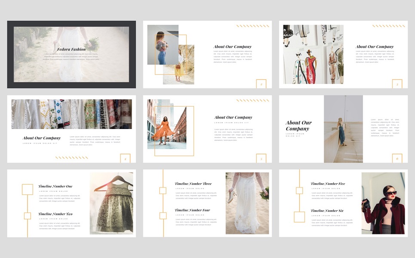Select the square marker beside Timeline Number Six
The width and height of the screenshot is (415, 258).
299,217
